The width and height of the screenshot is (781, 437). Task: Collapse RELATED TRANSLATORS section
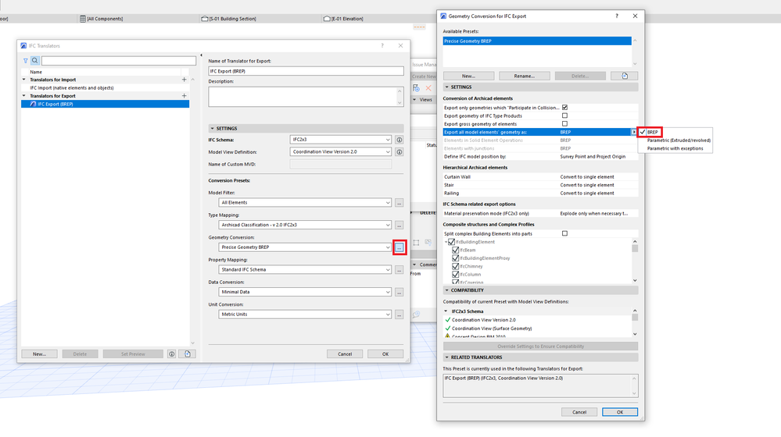[446, 357]
